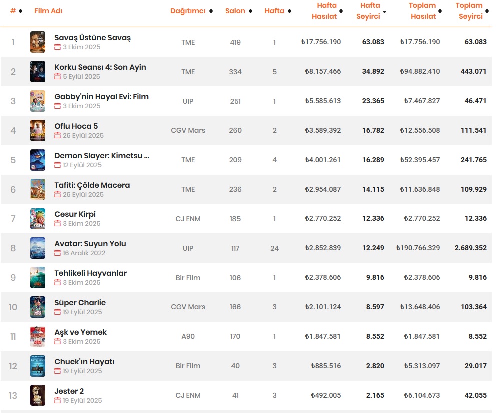Screen dimensions: 496x413
Task: Sort by Hafta Hasılat arrows
Action: click(x=341, y=11)
